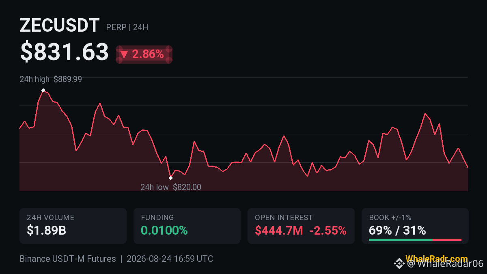Screen dimensions: 487x274
Task: Click the 69% / 31% book ratio value
Action: [x=398, y=231]
